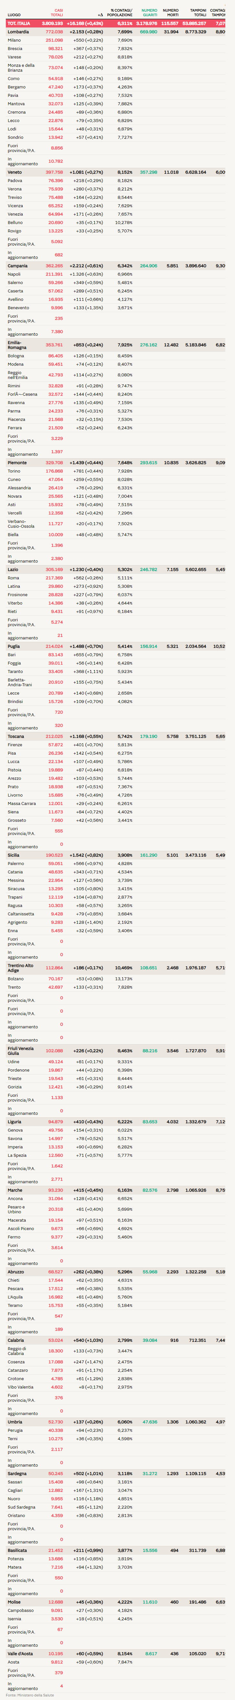The image size is (235, 1700).
Task: Sort by the Casi Totali column header
Action: tap(58, 13)
